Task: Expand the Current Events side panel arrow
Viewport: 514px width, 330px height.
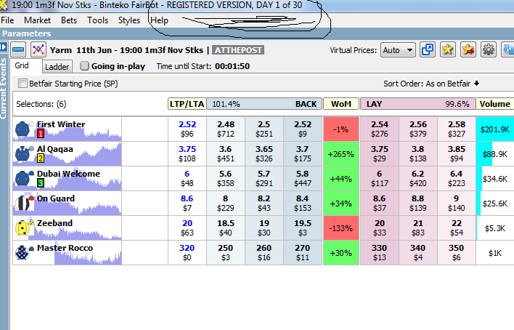Action: (4, 47)
